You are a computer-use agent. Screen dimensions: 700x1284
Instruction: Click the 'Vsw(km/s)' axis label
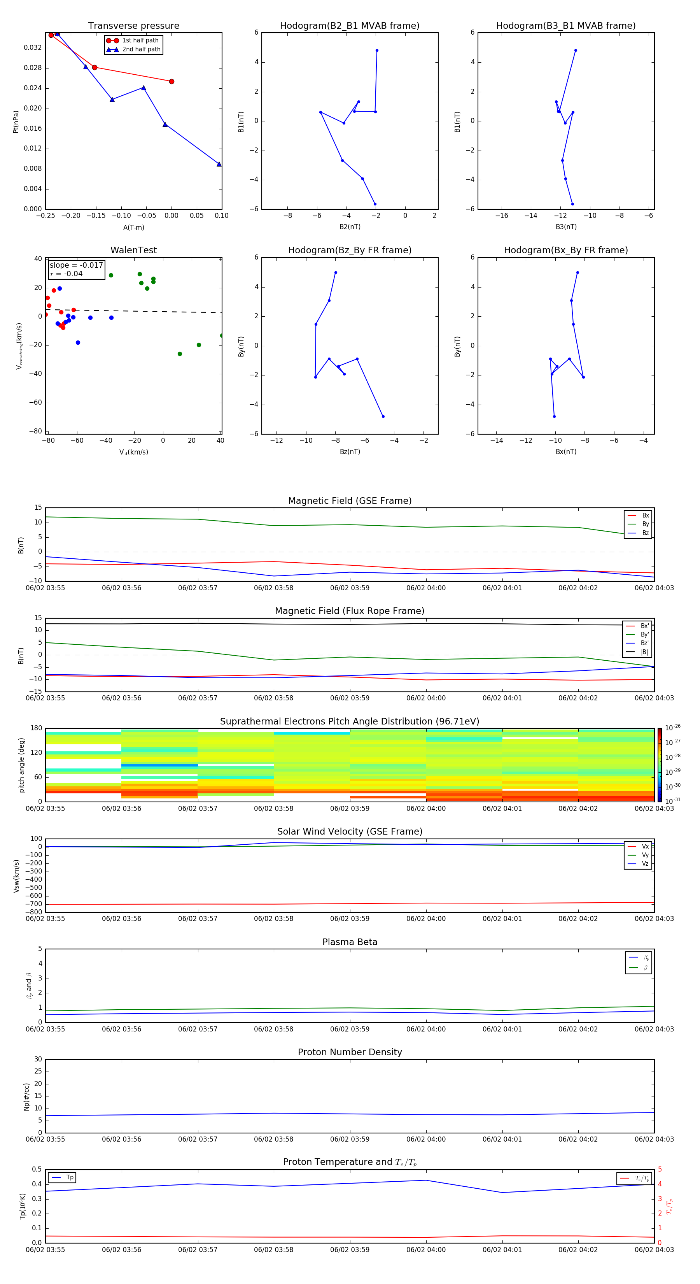coord(16,875)
